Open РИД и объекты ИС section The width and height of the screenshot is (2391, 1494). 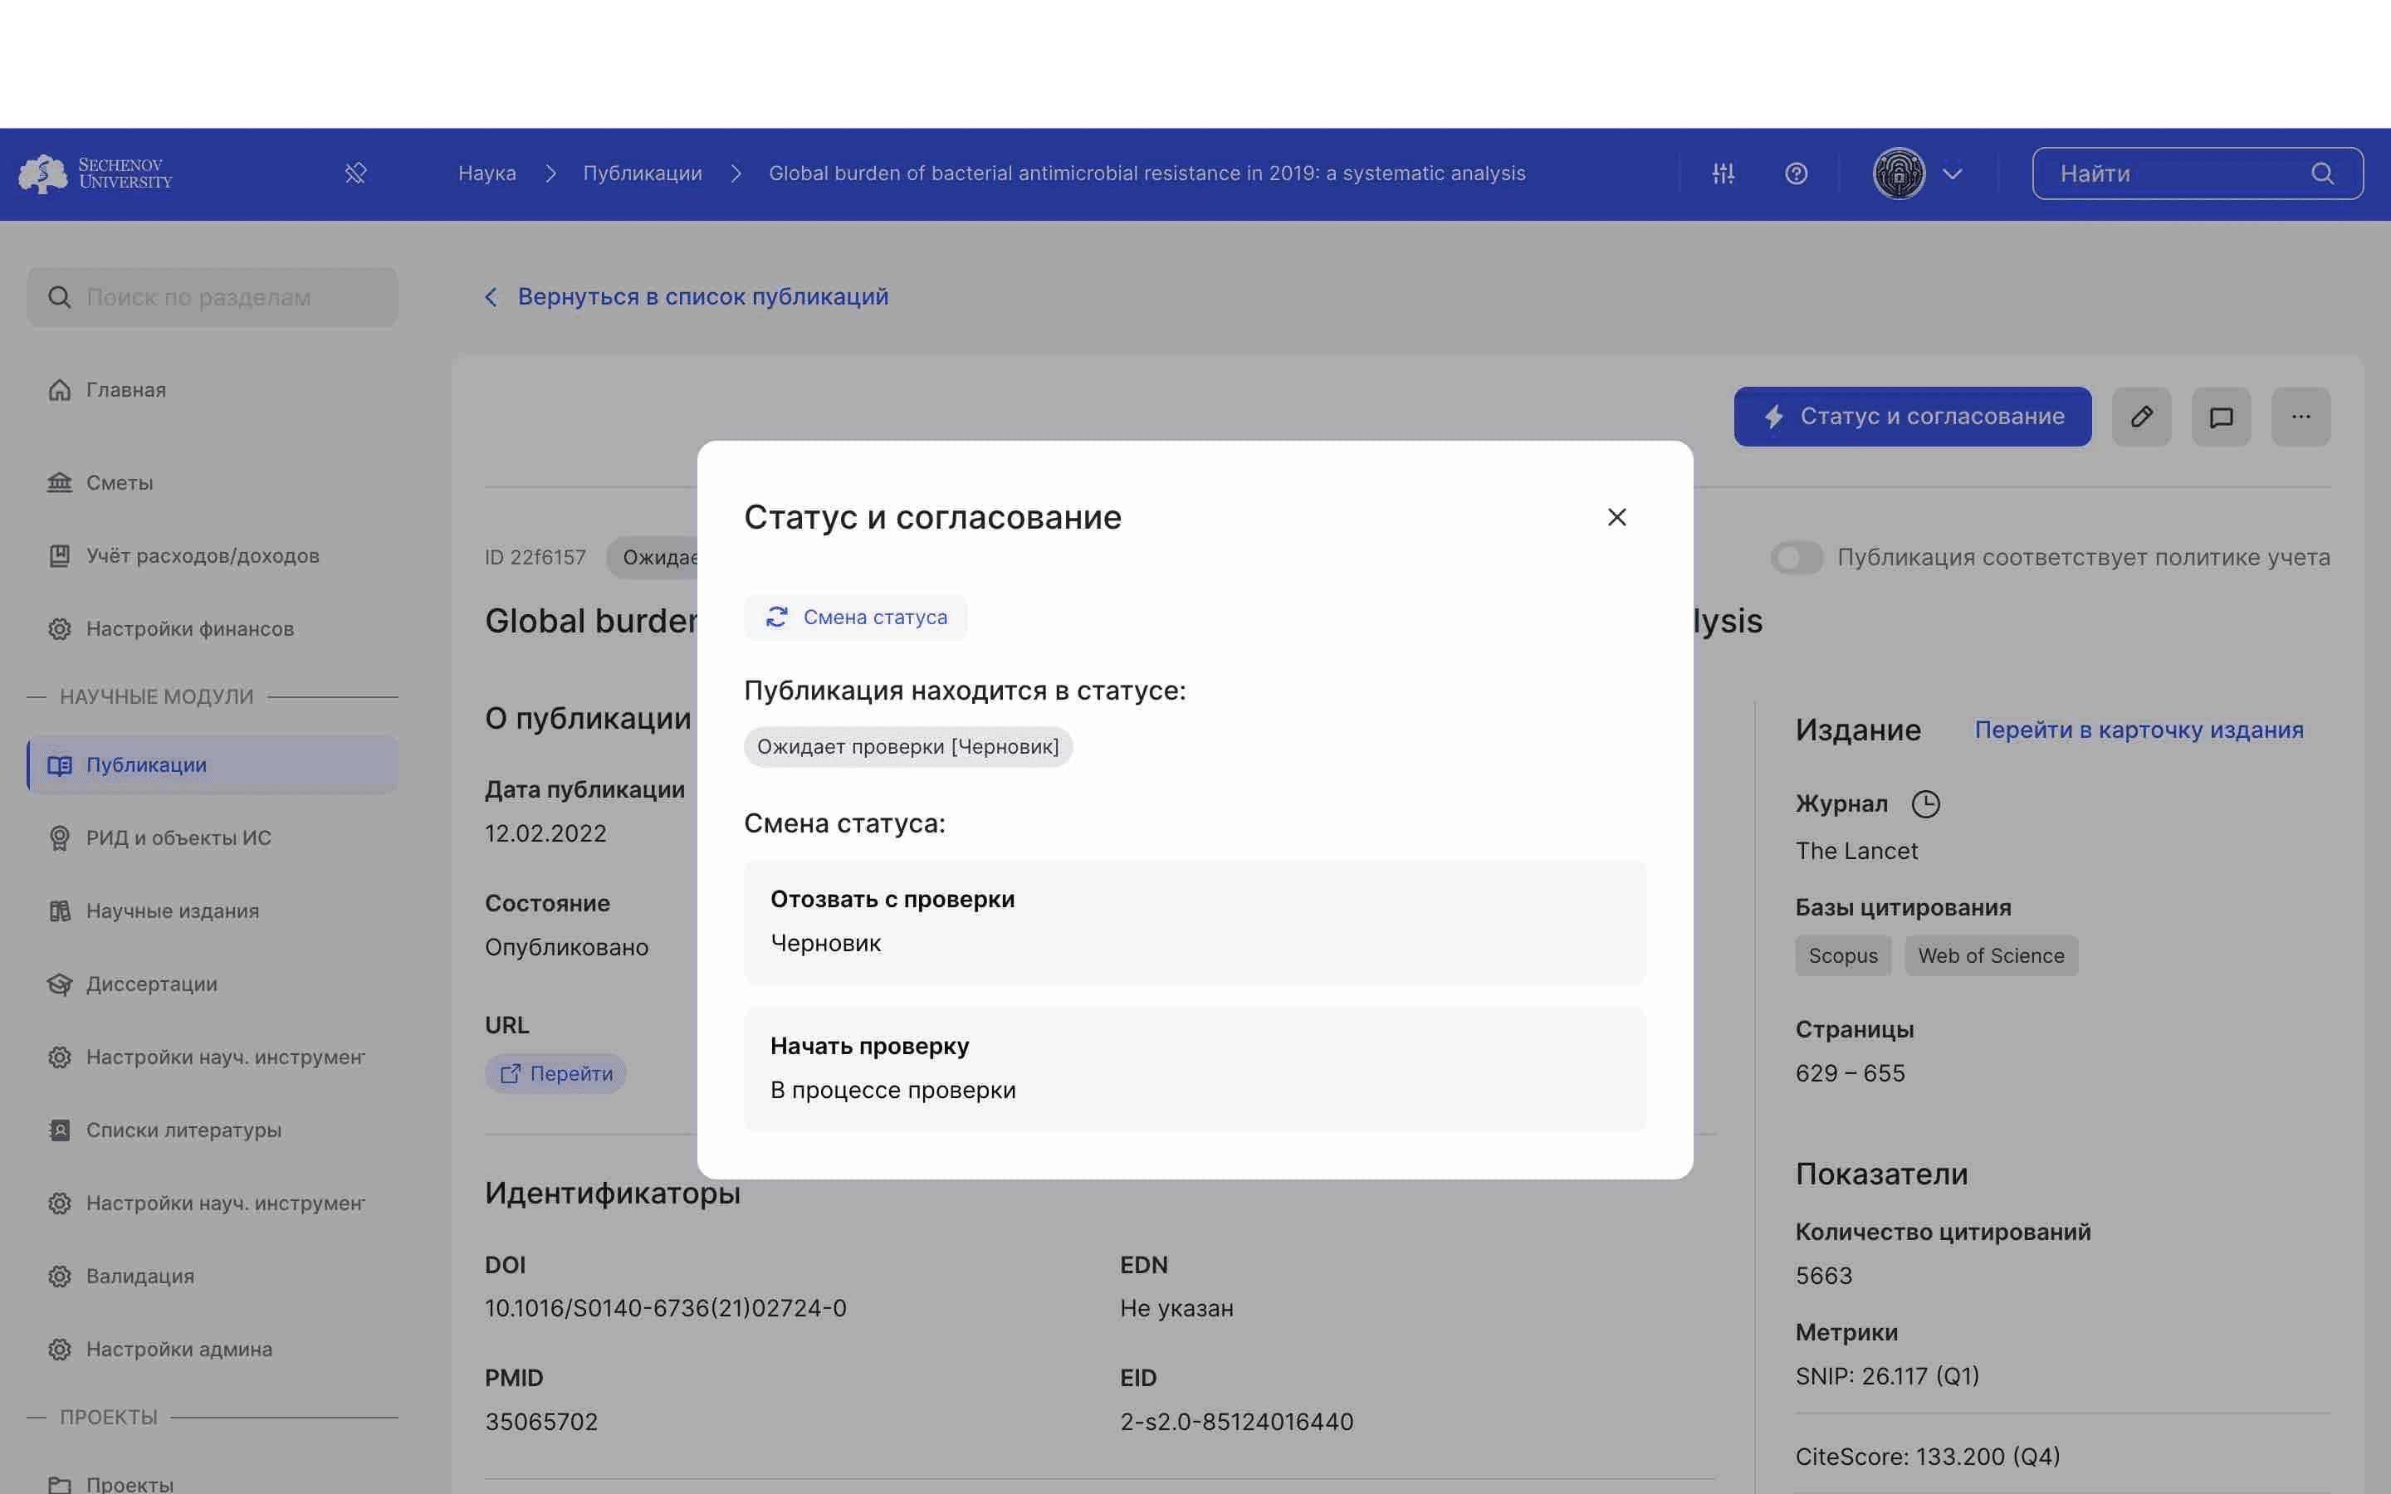(213, 838)
